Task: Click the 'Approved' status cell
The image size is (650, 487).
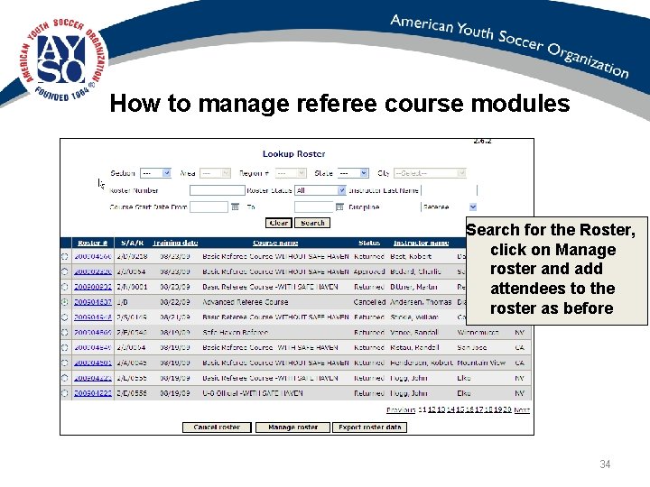Action: [x=369, y=271]
